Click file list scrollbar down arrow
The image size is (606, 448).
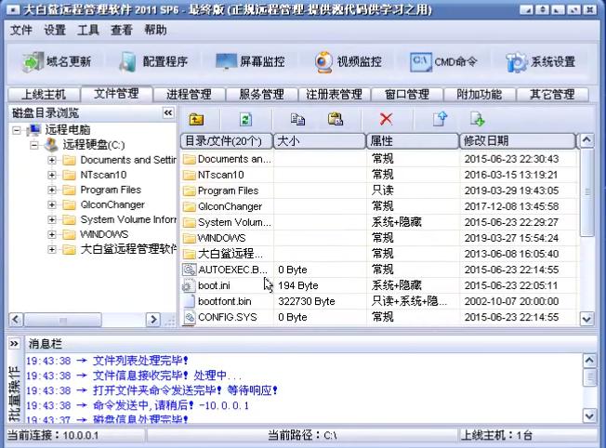(587, 319)
